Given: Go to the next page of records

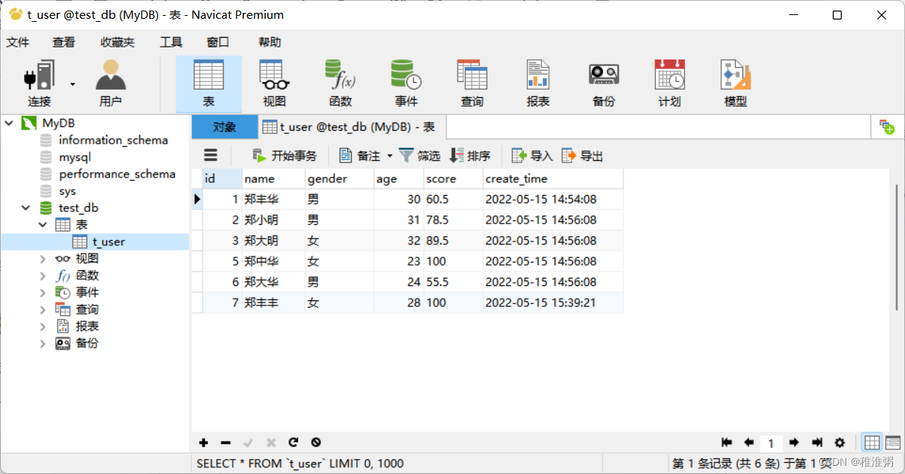Looking at the screenshot, I should tap(794, 443).
